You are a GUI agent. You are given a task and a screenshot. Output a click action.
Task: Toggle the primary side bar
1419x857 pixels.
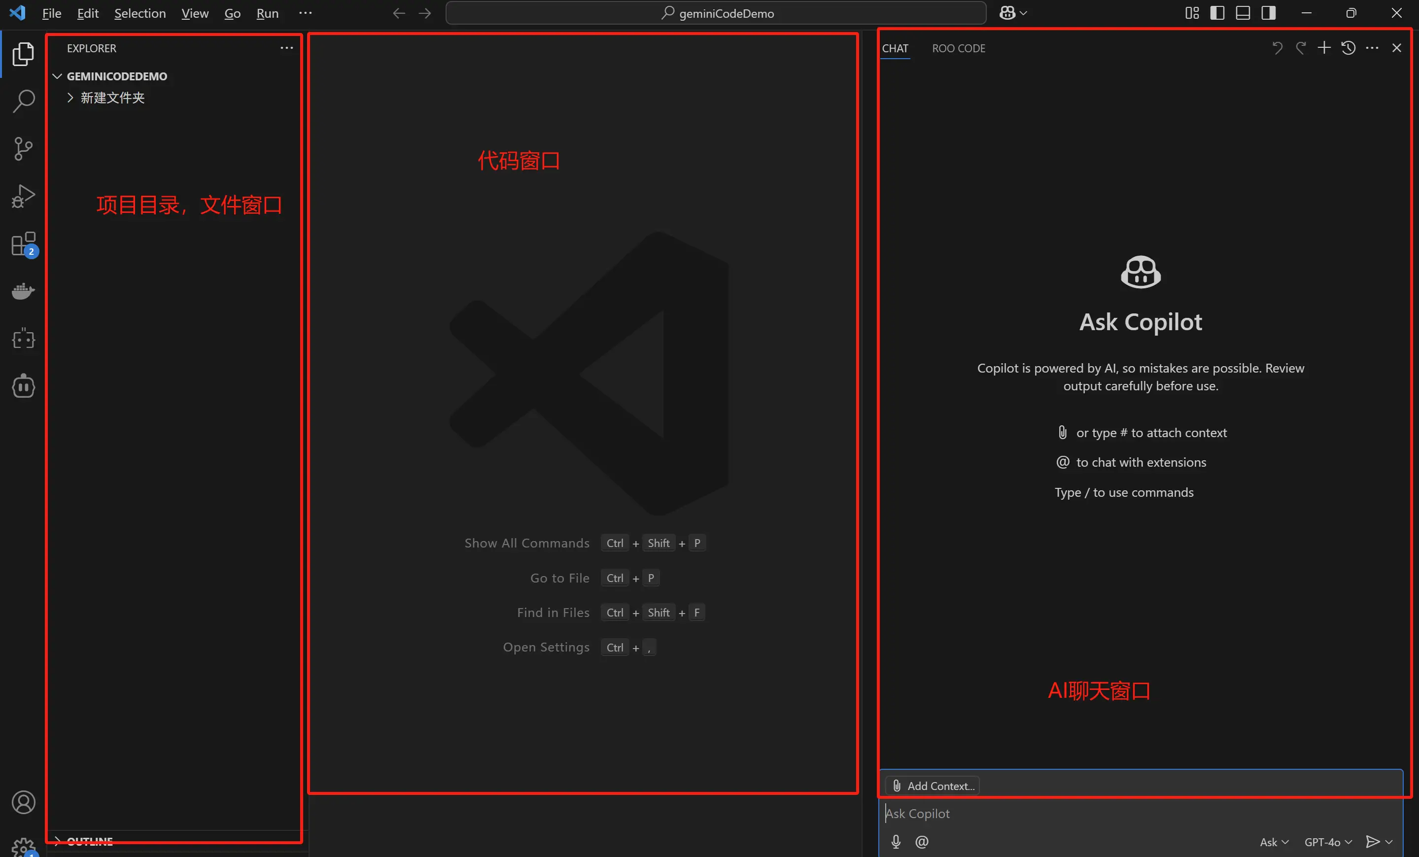tap(1217, 13)
